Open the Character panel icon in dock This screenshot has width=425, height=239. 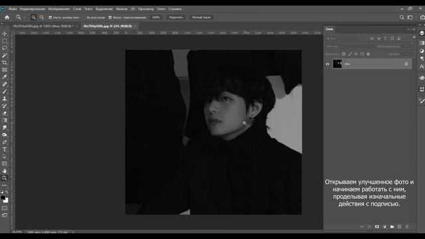[x=422, y=66]
